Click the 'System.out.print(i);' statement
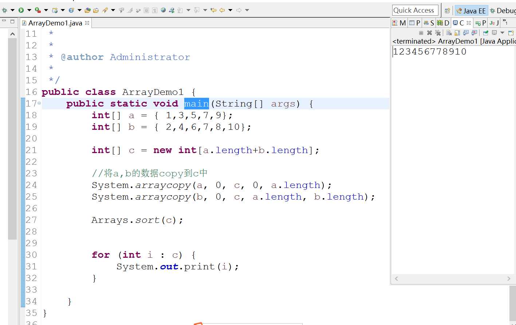This screenshot has width=516, height=325. coord(178,266)
